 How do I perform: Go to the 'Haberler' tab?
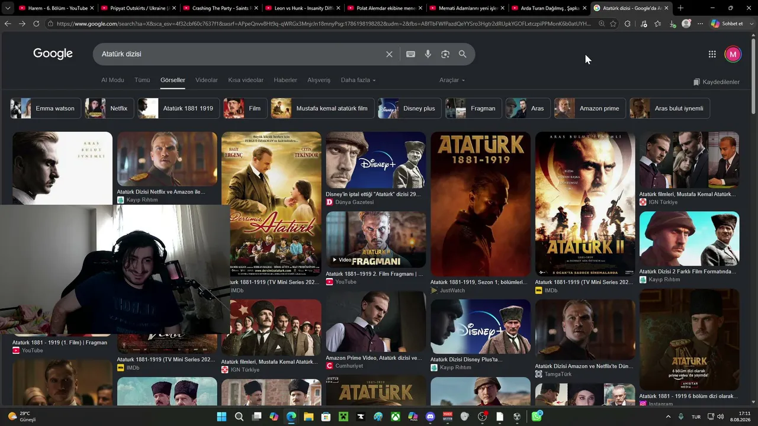point(285,80)
